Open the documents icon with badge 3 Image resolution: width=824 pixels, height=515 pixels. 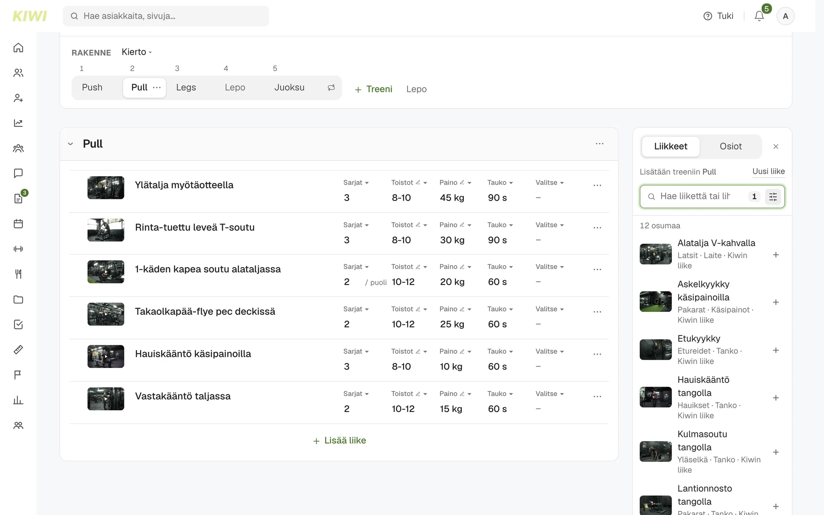(x=18, y=199)
